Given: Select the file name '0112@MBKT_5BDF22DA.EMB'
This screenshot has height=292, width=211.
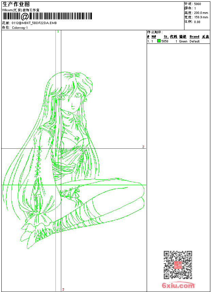Looking at the screenshot, I should click(x=34, y=23).
